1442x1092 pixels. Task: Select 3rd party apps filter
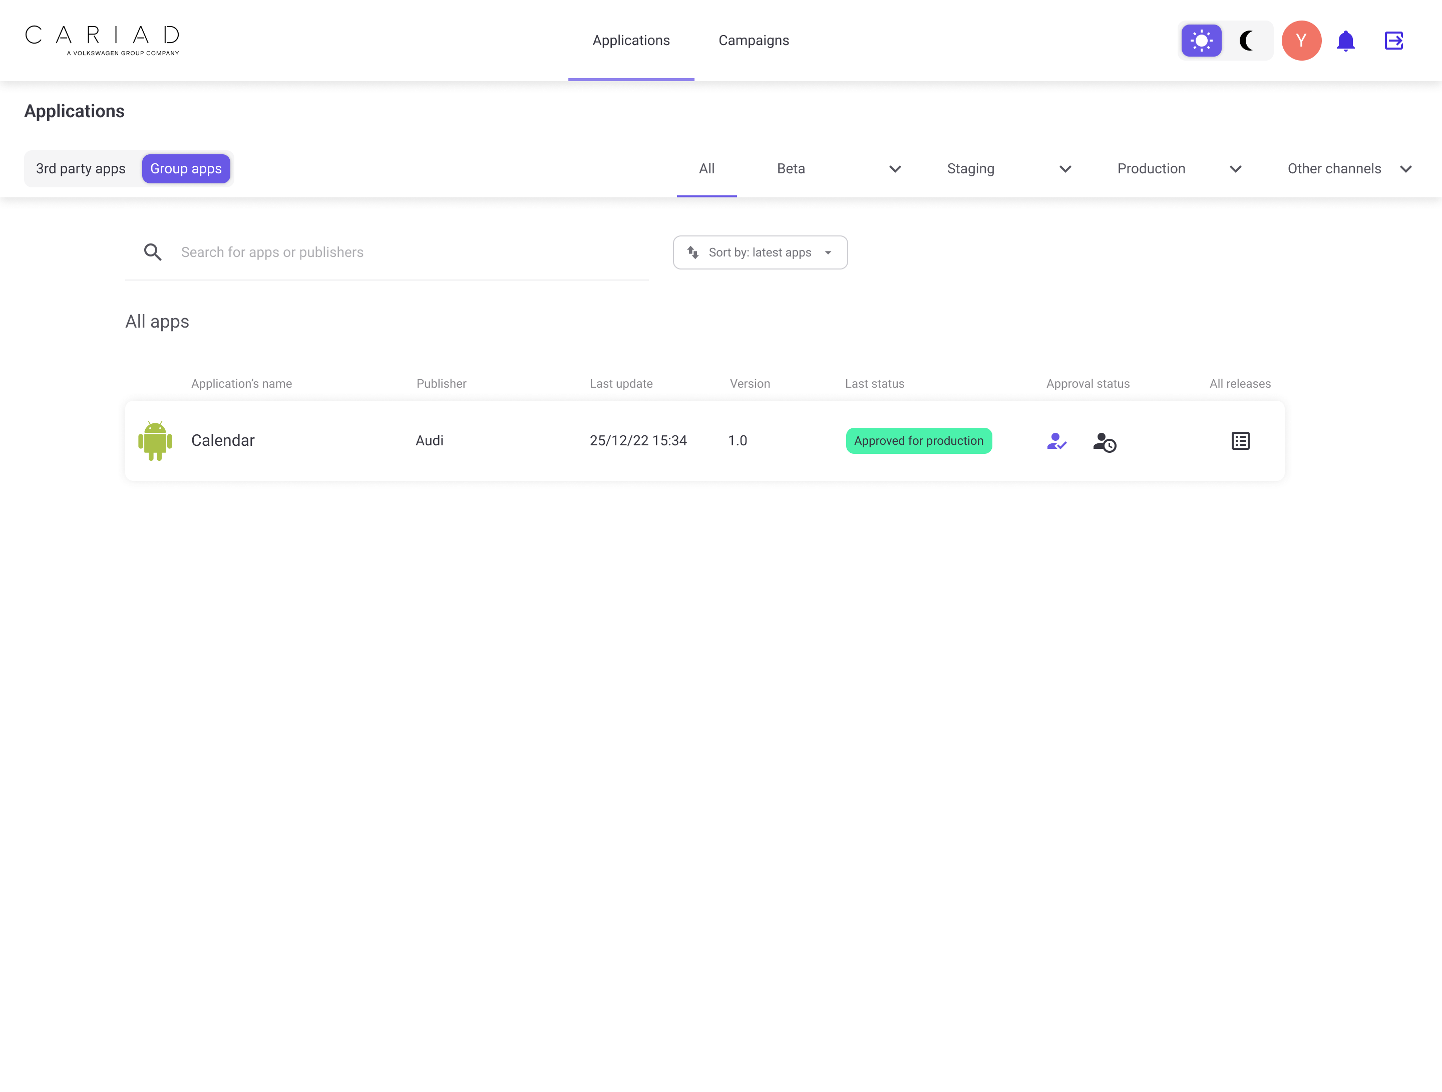tap(81, 169)
